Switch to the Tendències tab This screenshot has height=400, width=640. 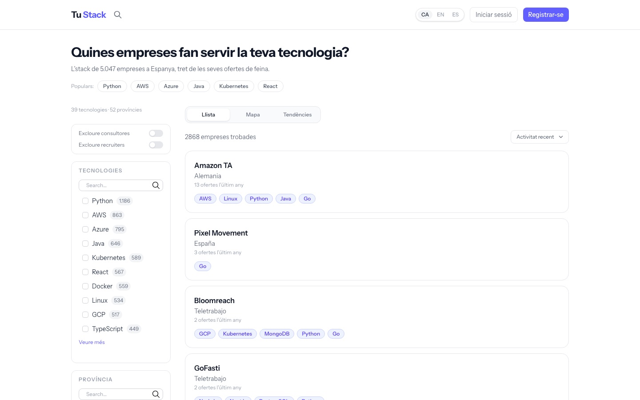[297, 115]
